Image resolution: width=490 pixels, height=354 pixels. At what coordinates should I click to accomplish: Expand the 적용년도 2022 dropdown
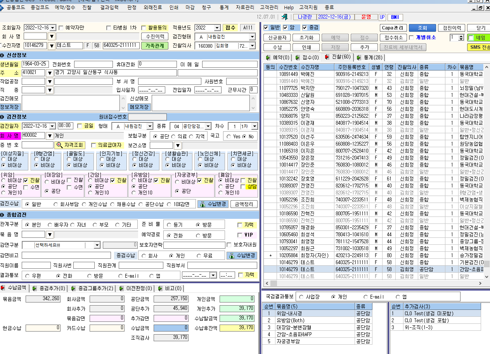click(217, 27)
